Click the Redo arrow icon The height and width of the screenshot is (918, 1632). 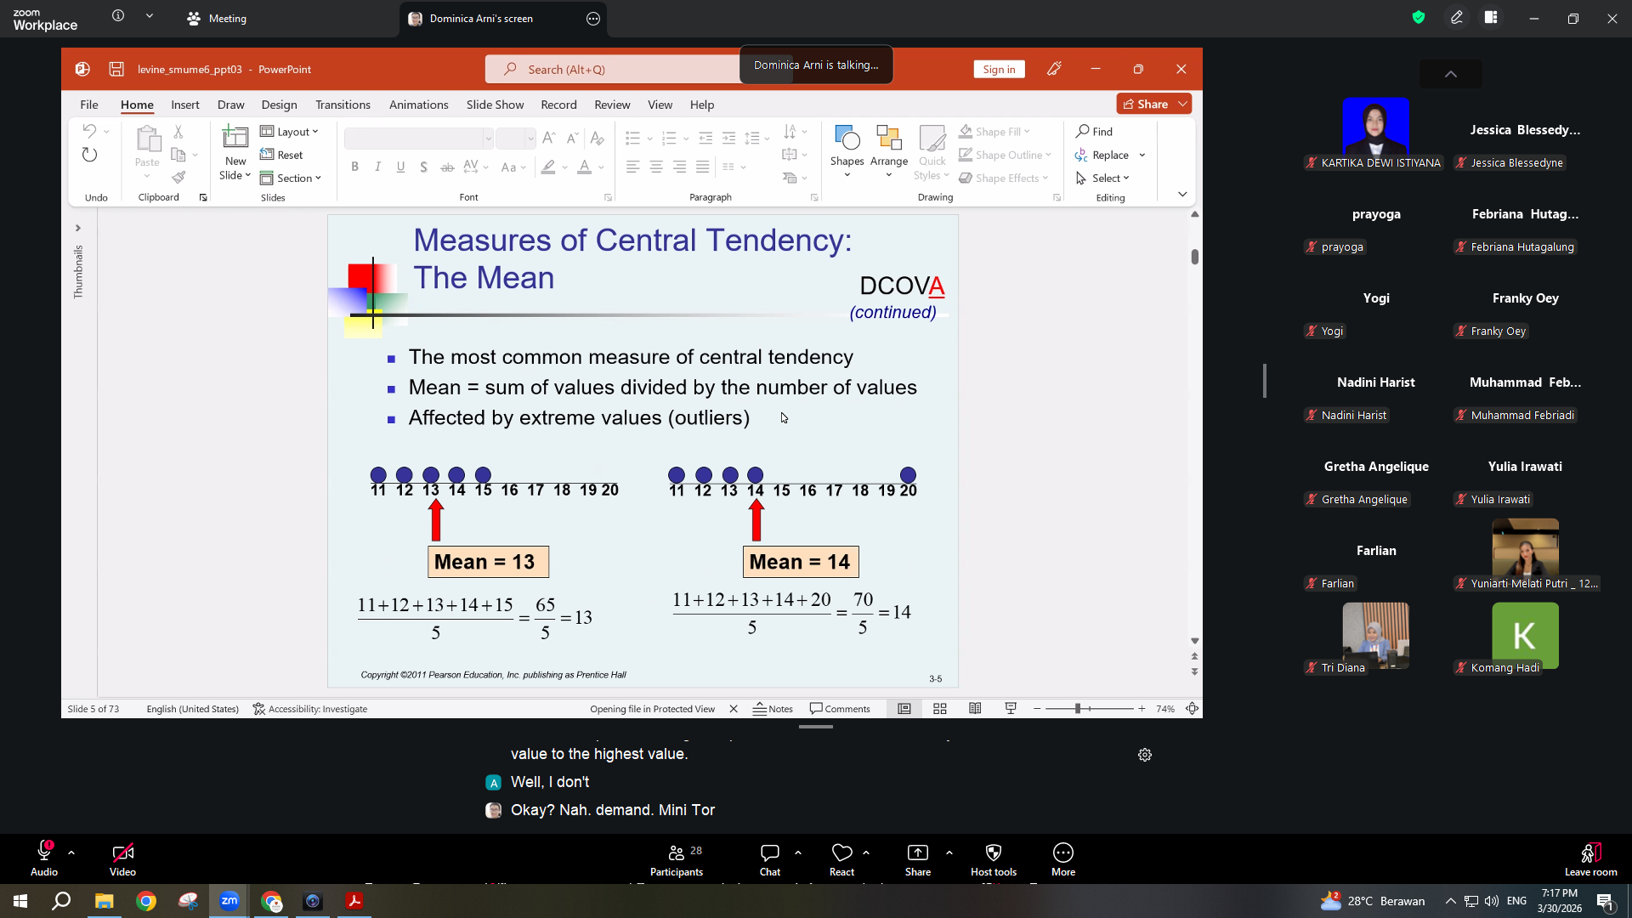click(89, 155)
